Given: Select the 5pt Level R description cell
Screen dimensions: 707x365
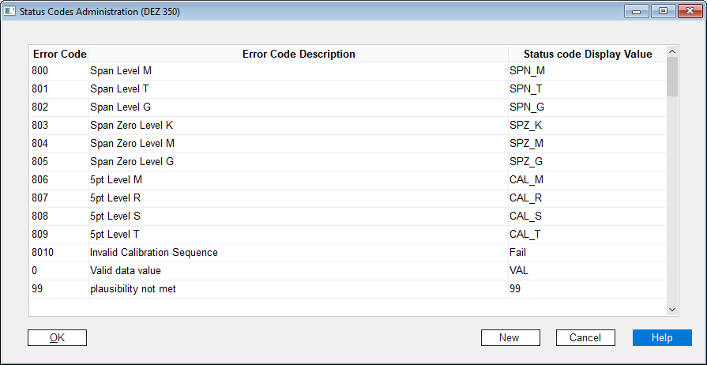Looking at the screenshot, I should [299, 198].
